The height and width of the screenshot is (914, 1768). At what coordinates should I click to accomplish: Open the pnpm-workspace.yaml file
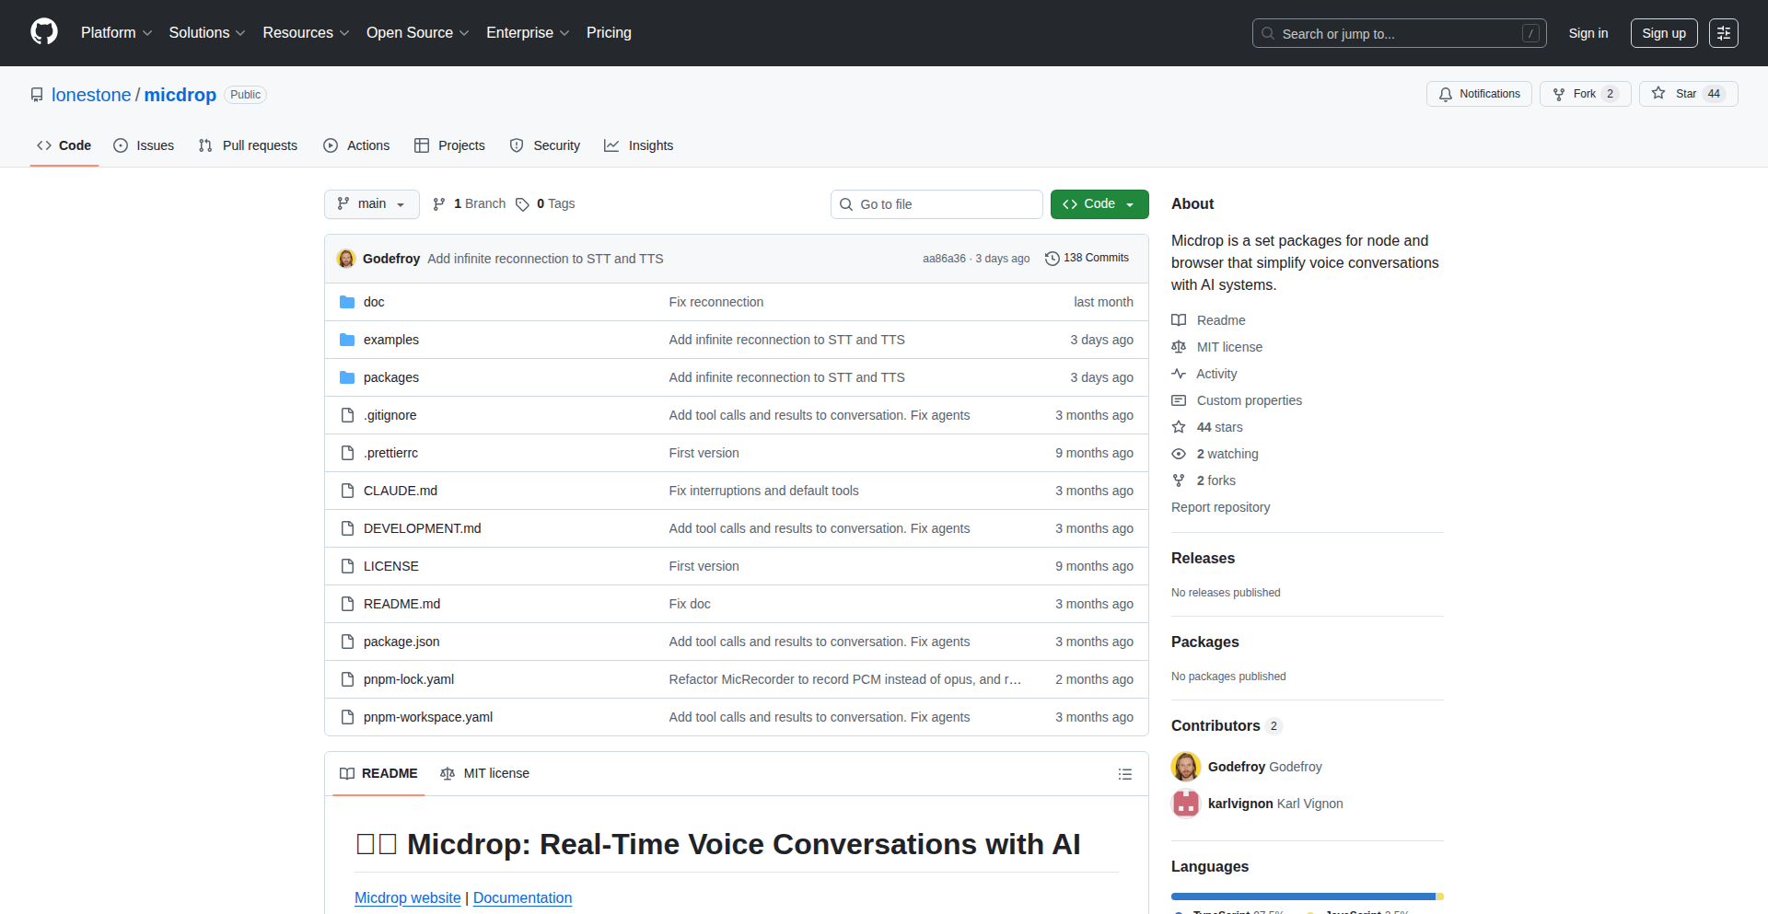pos(428,717)
